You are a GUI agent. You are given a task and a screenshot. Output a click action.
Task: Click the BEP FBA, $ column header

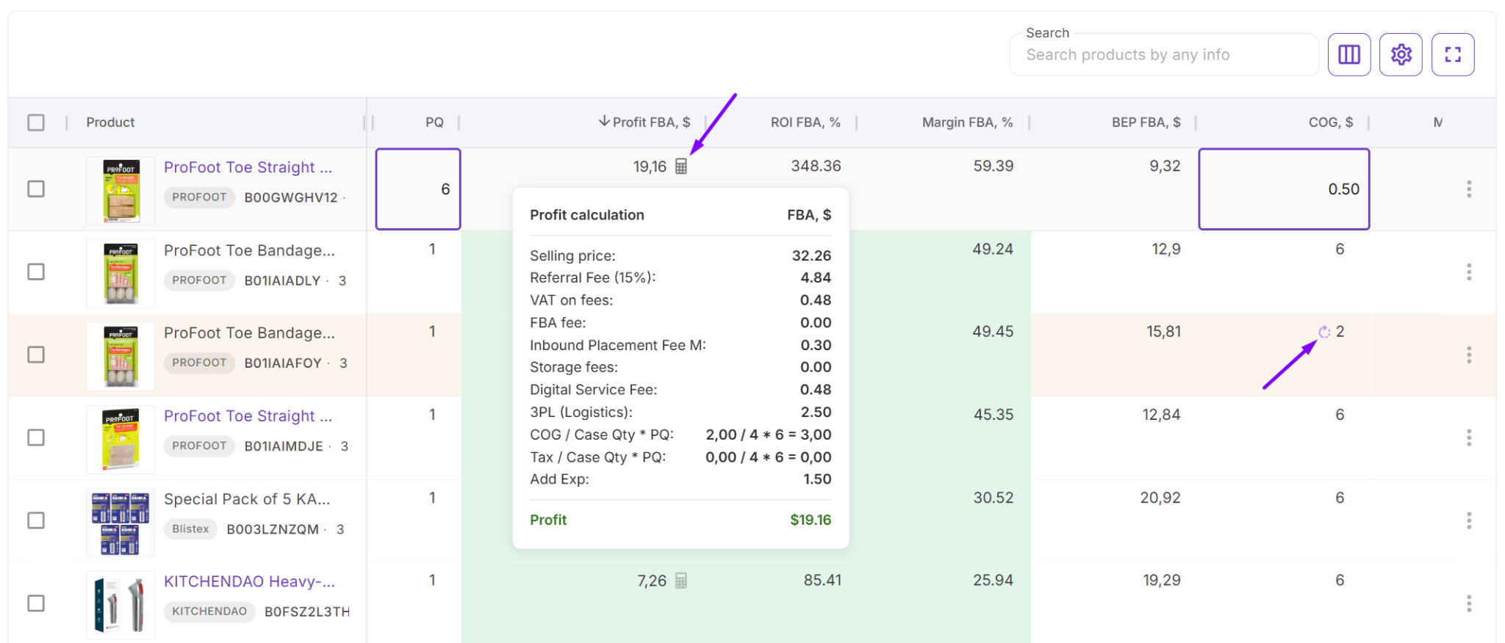click(1146, 123)
